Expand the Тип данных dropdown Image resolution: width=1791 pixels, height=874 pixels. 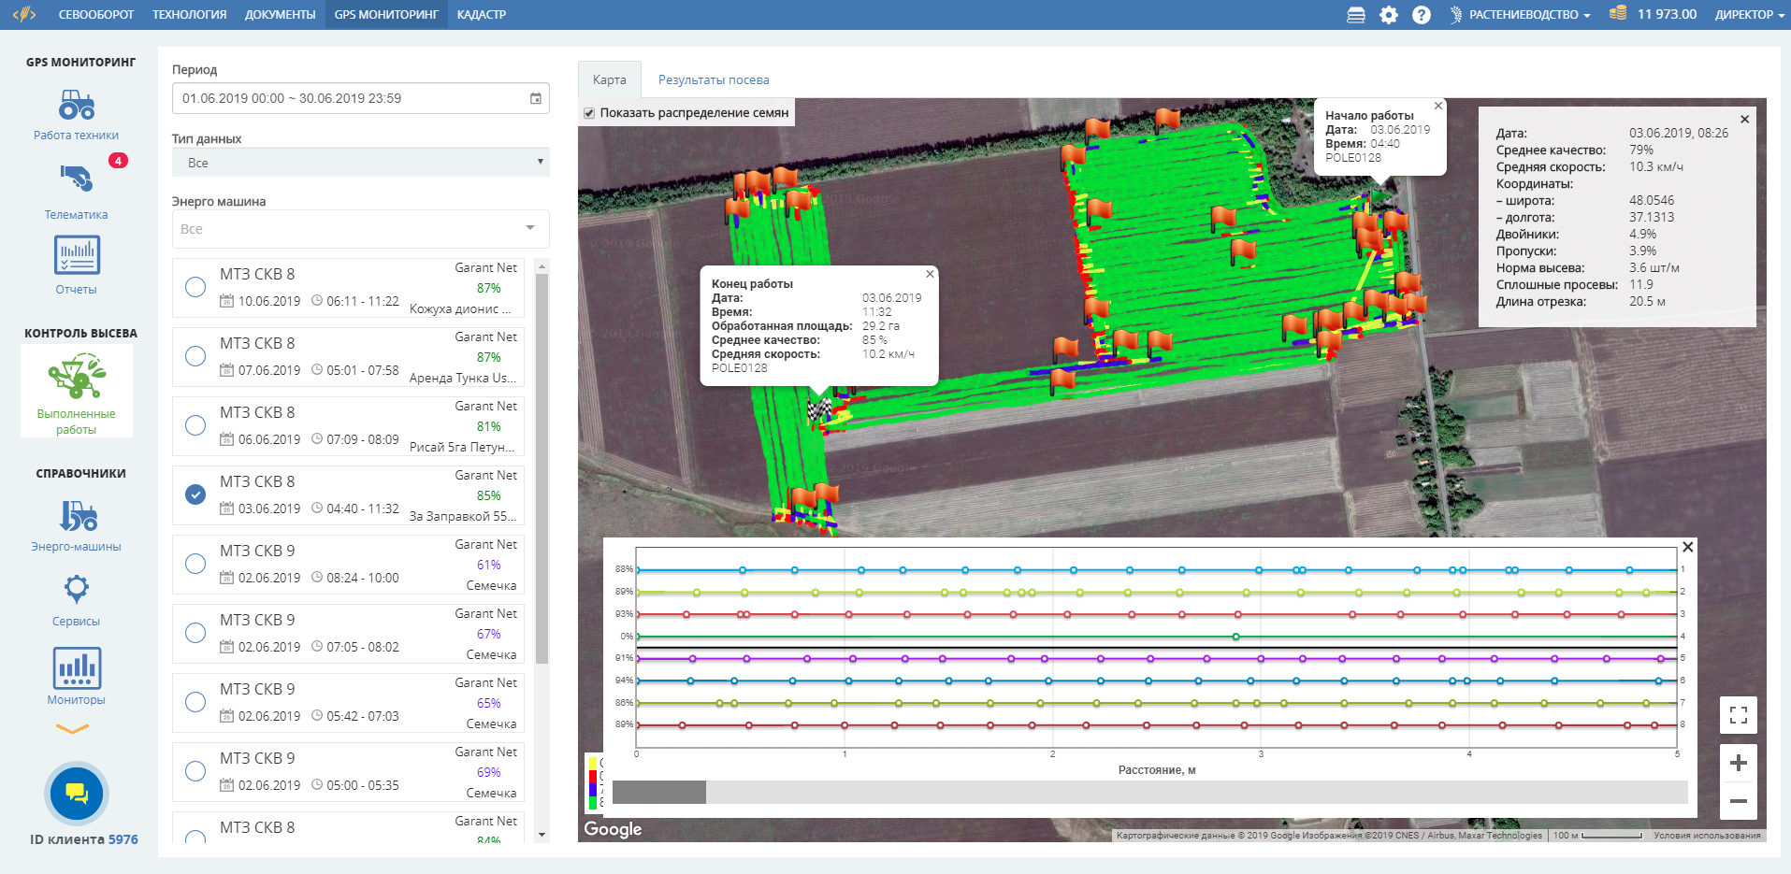[x=360, y=163]
